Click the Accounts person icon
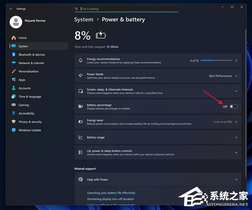Screen dimensions: 252x210 click(x=14, y=88)
